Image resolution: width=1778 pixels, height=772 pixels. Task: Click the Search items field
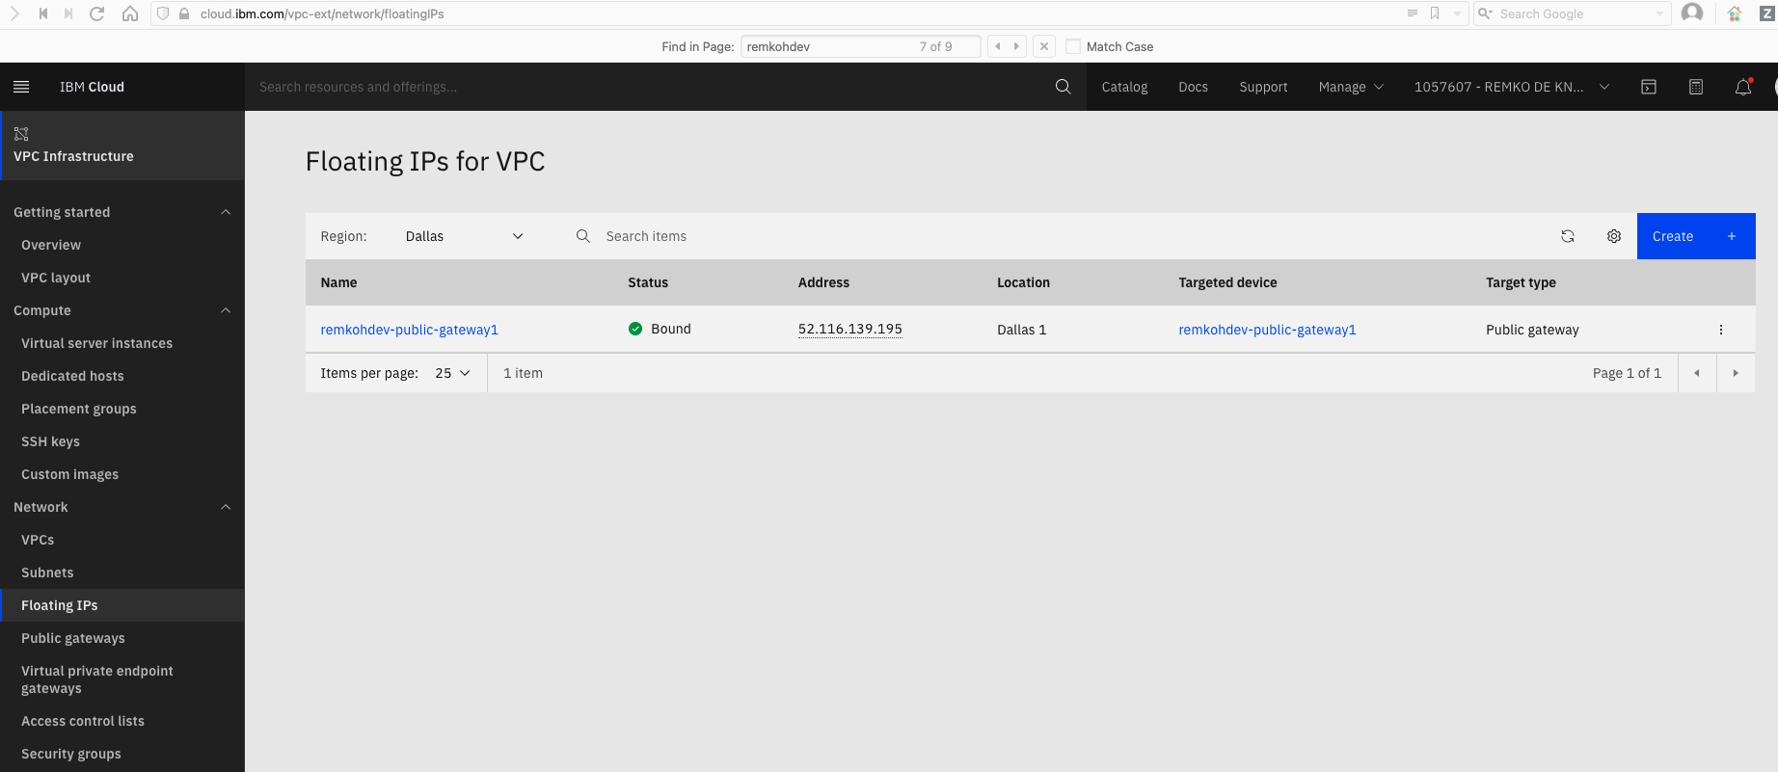[x=1061, y=236]
